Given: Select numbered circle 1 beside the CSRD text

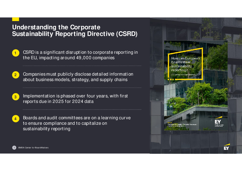Looking at the screenshot, I should pos(16,53).
